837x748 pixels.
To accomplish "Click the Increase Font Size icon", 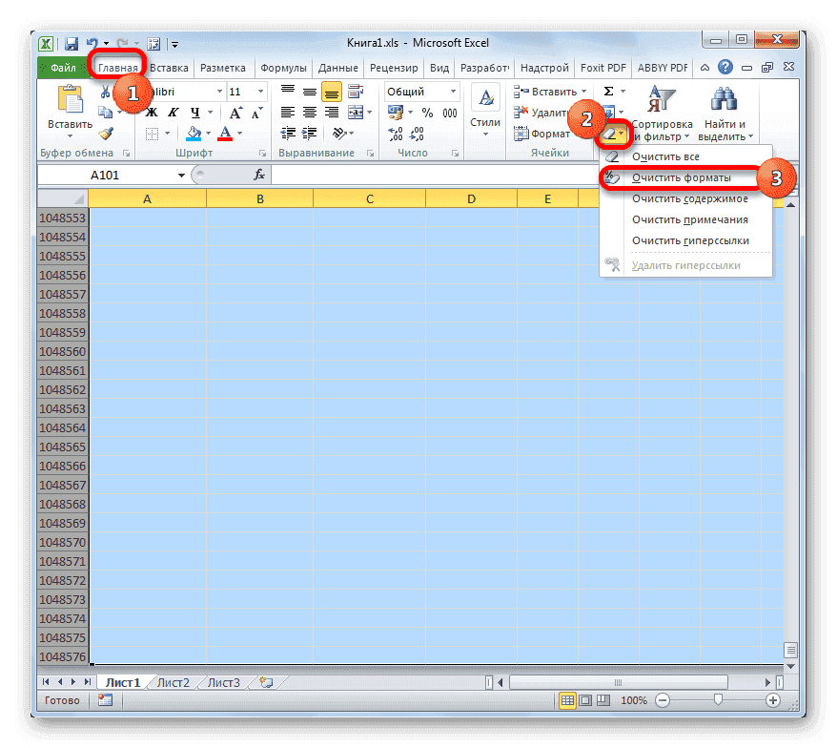I will click(x=235, y=112).
